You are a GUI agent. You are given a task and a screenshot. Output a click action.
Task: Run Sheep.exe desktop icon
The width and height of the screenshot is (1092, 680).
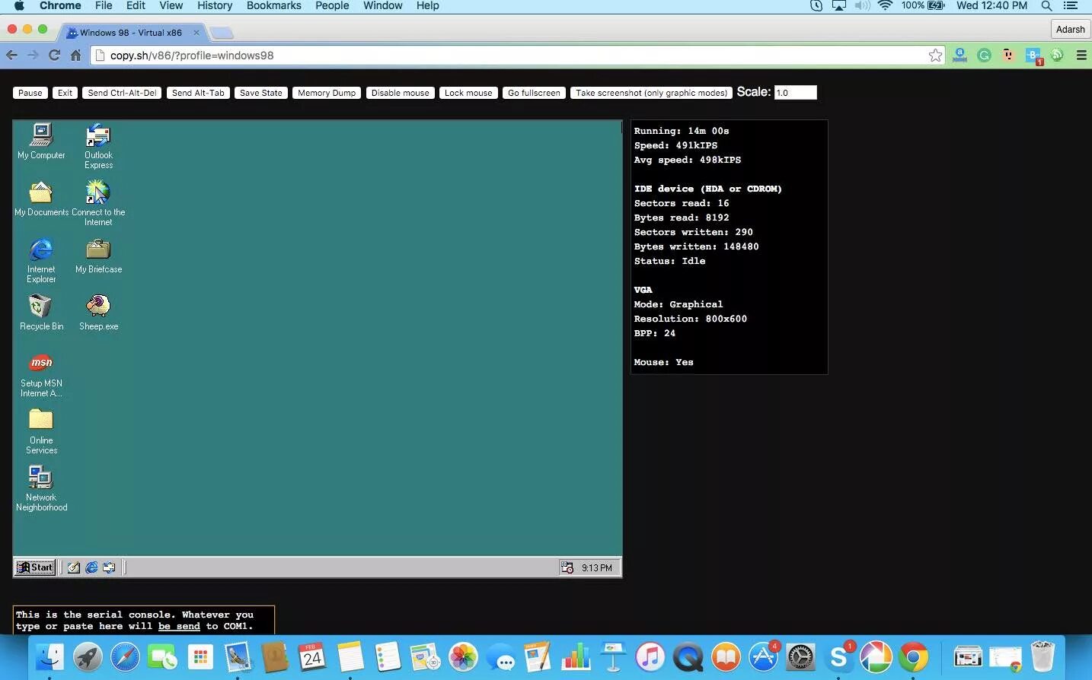click(x=98, y=313)
